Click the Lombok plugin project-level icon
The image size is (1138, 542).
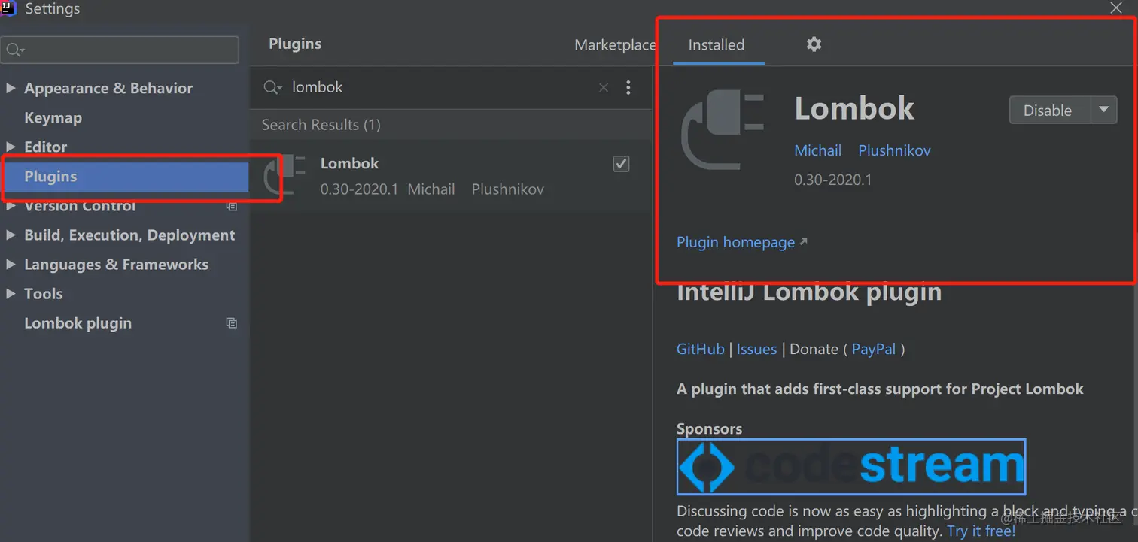coord(232,323)
